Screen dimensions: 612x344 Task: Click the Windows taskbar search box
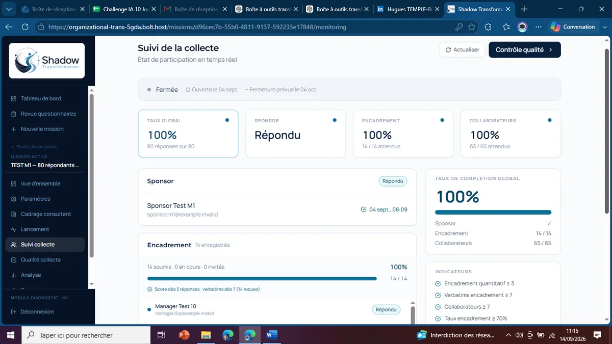86,335
